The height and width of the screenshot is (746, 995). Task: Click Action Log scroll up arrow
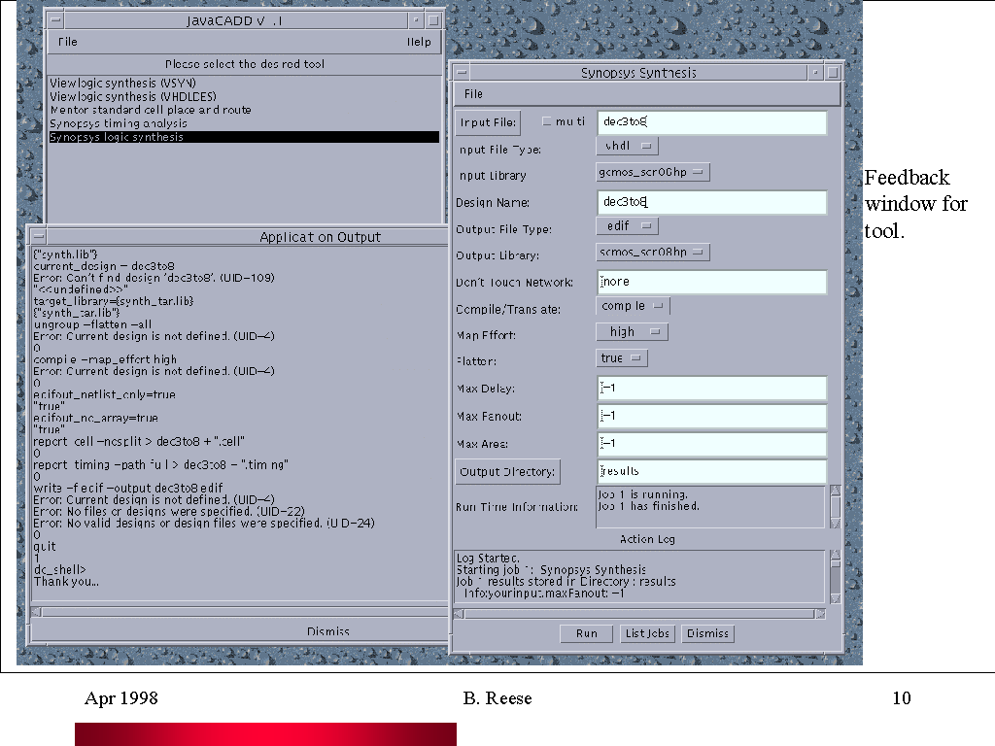coord(835,557)
